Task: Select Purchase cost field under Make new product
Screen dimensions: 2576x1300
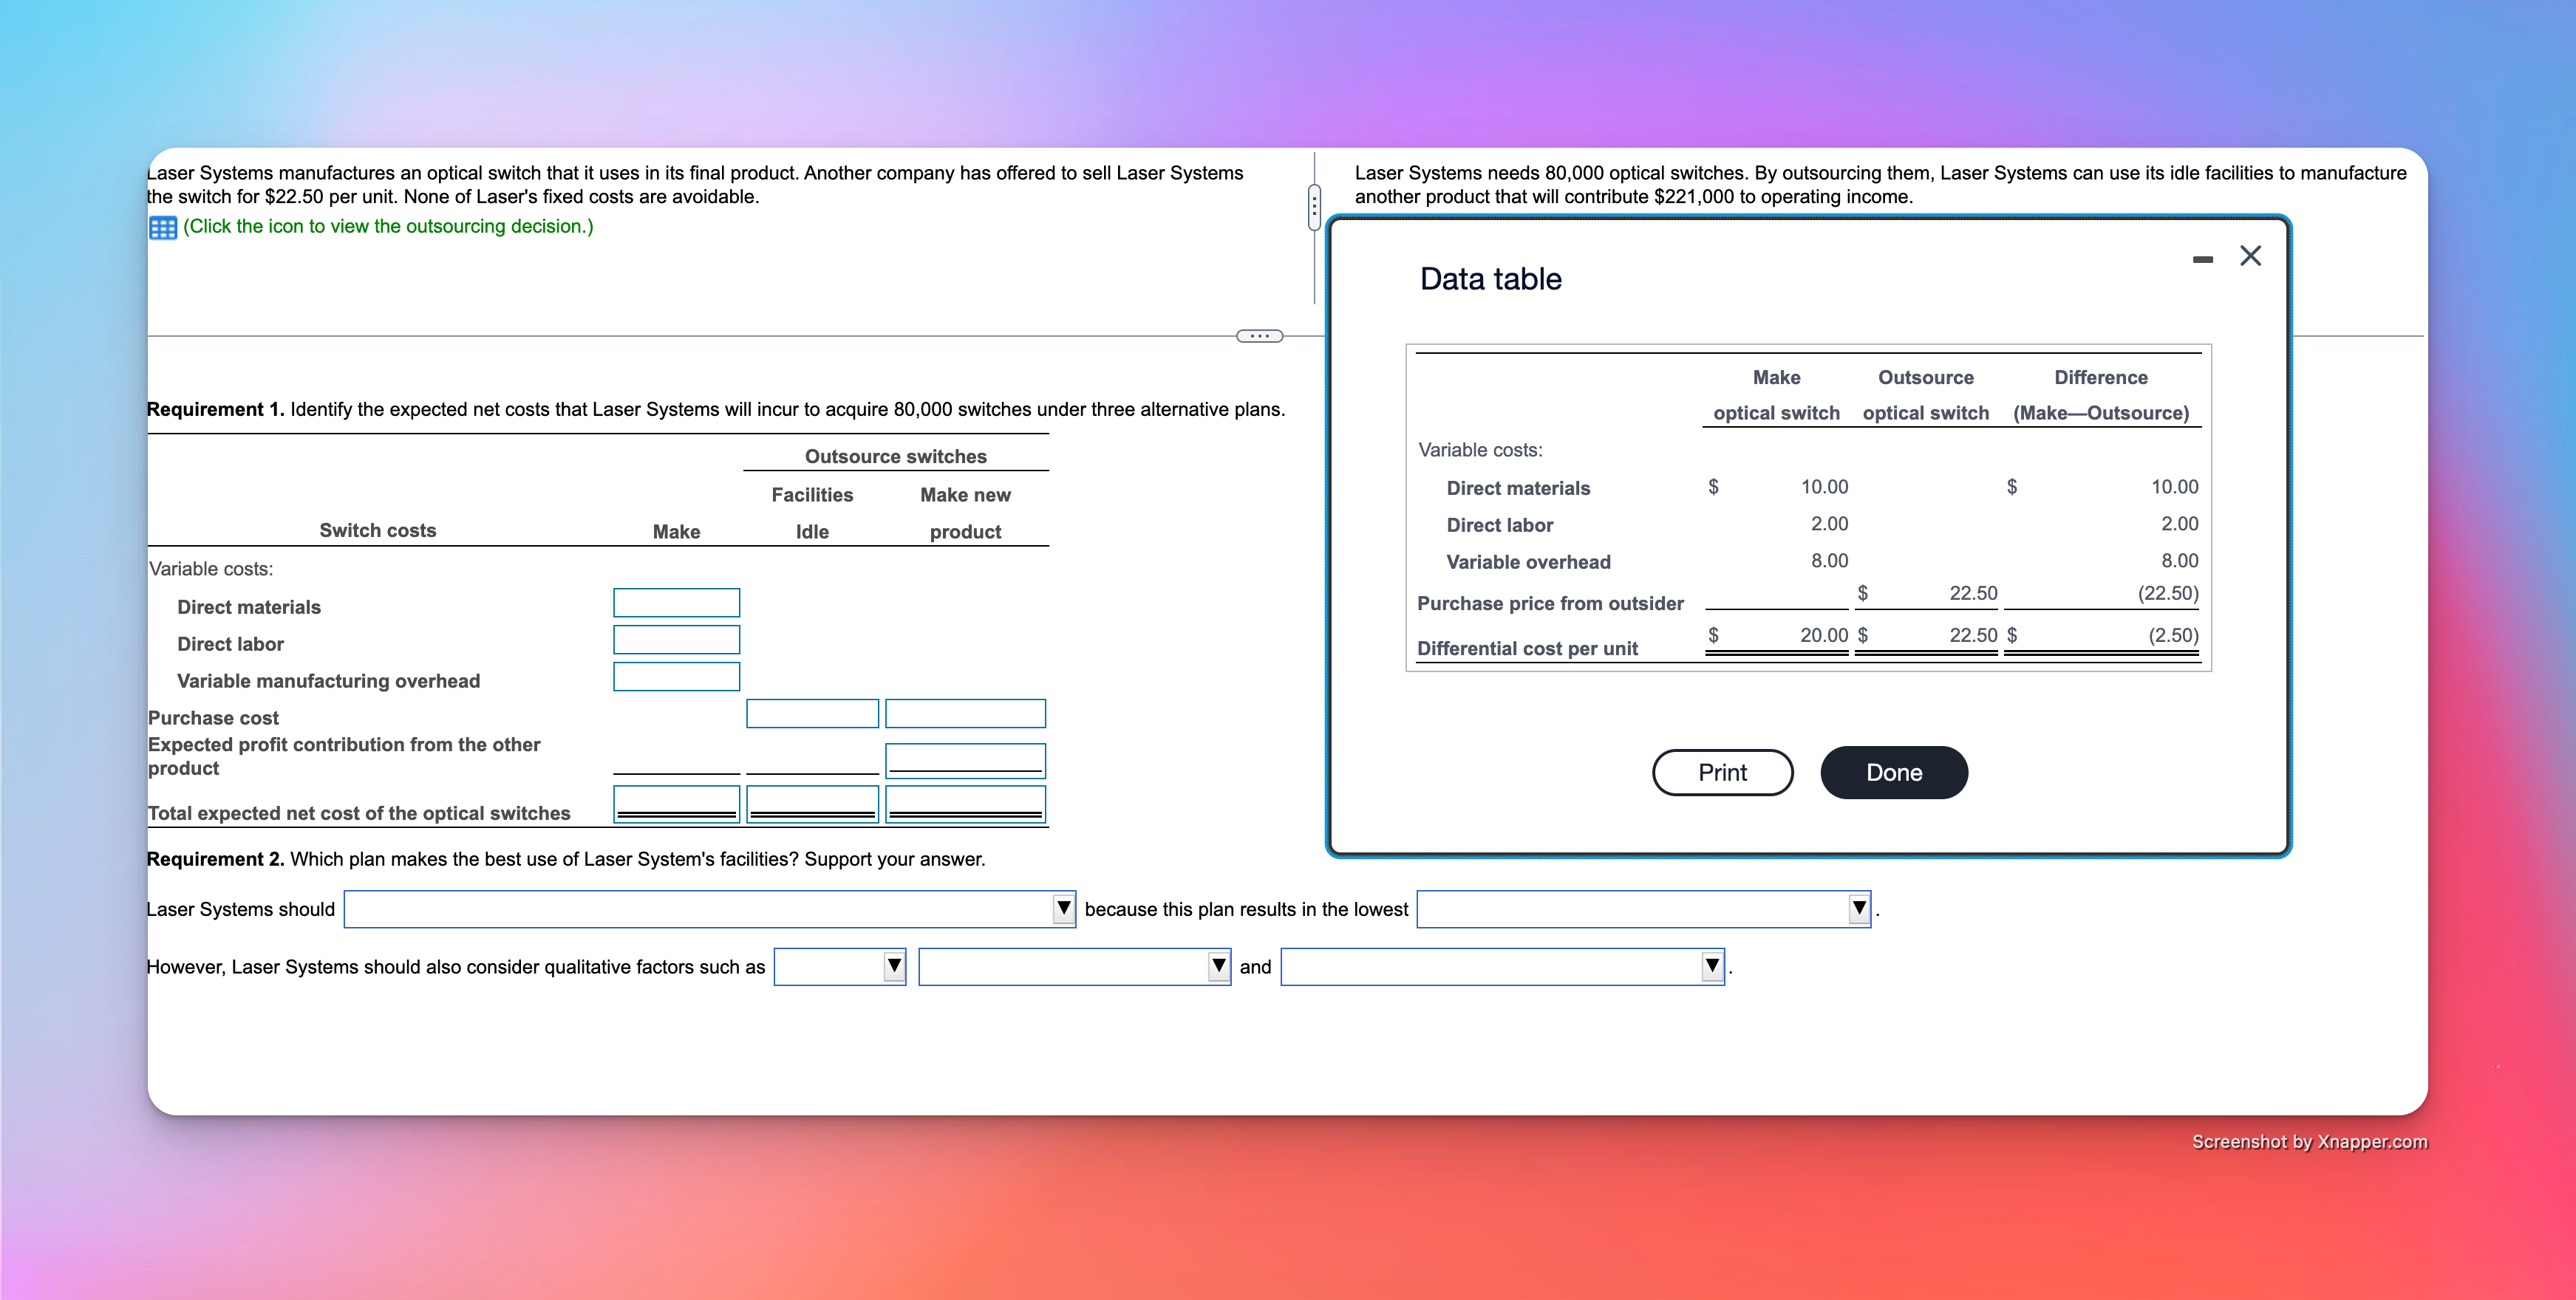Action: click(x=966, y=714)
